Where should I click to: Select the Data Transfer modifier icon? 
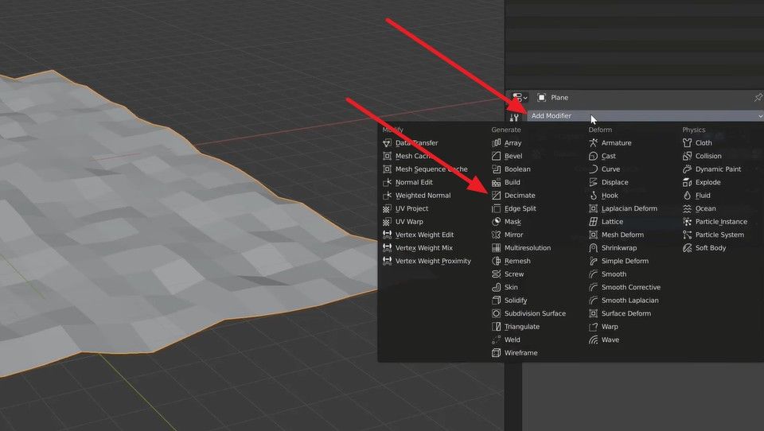tap(388, 142)
